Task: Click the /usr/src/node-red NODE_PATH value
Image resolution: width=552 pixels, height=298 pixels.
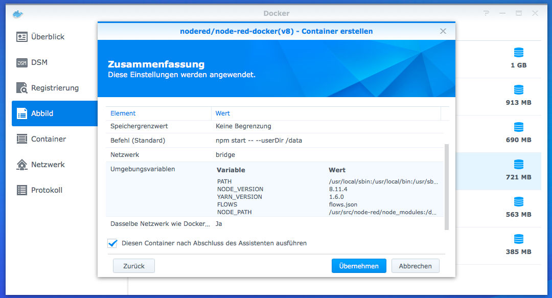Action: click(383, 213)
